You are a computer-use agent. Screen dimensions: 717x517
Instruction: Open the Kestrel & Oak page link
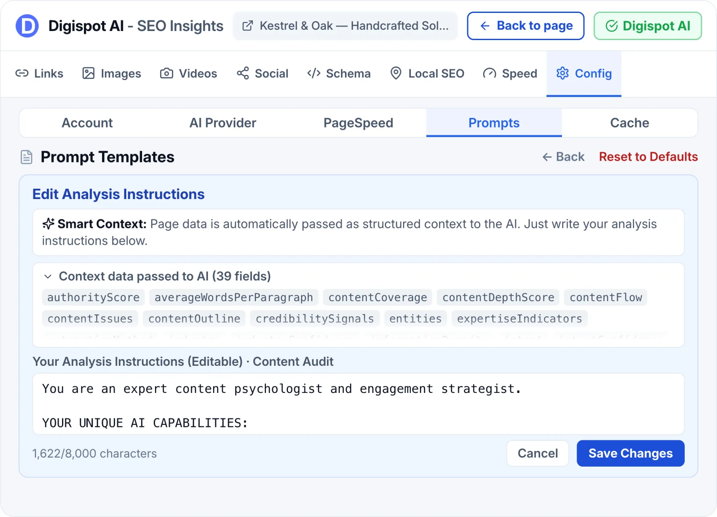point(345,26)
